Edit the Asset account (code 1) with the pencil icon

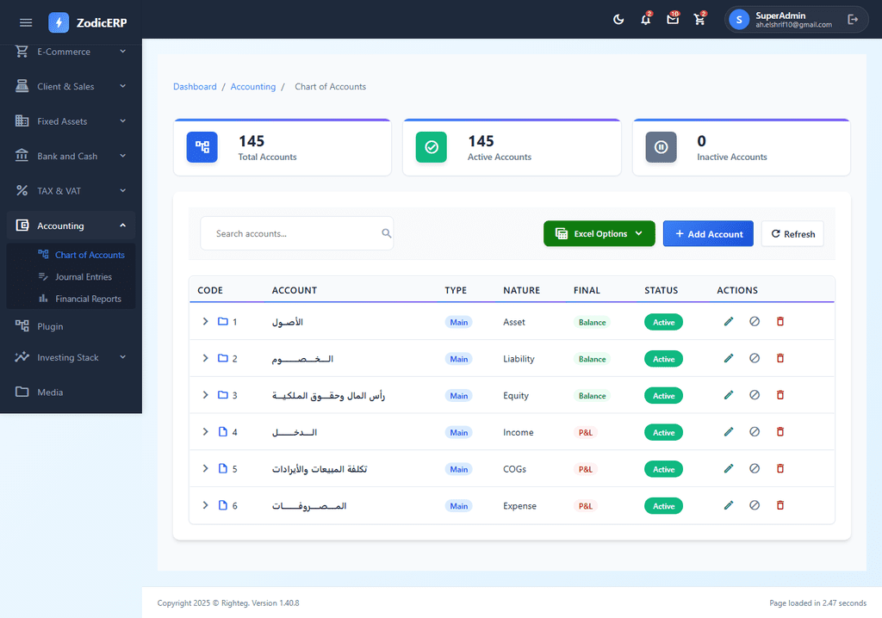[729, 322]
